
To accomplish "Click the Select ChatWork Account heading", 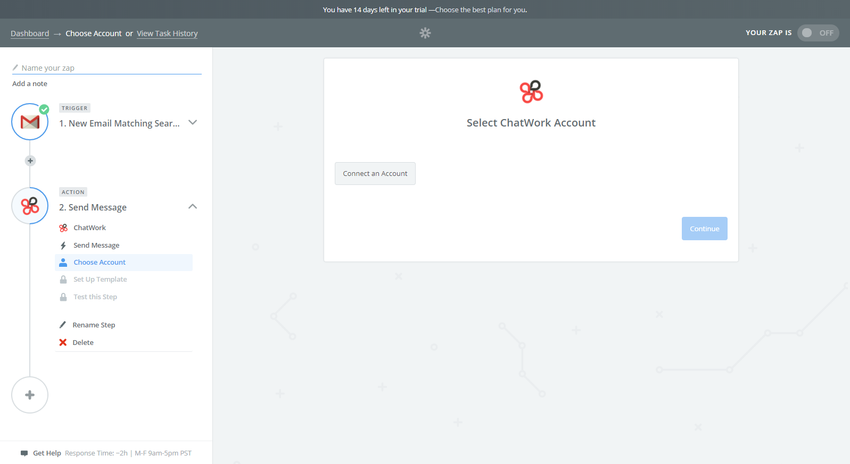I will point(531,123).
